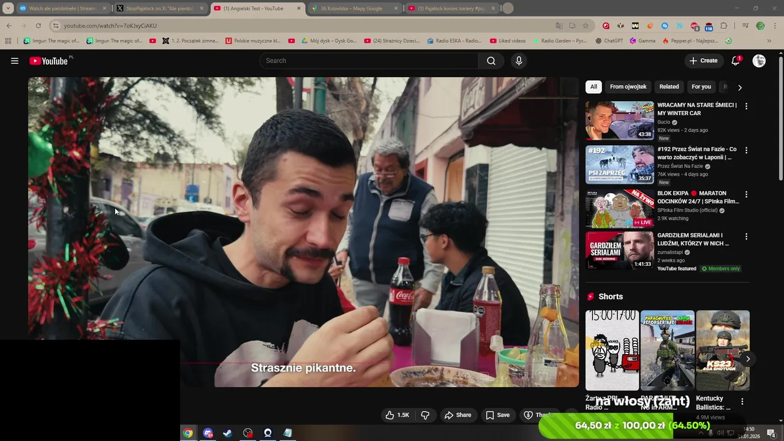The height and width of the screenshot is (441, 784).
Task: Dislike the video with thumbs down
Action: (425, 415)
